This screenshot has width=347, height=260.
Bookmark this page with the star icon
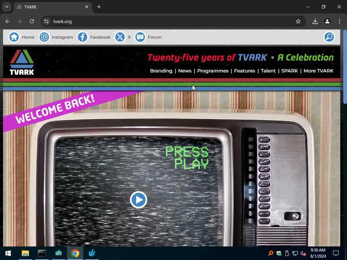click(298, 21)
